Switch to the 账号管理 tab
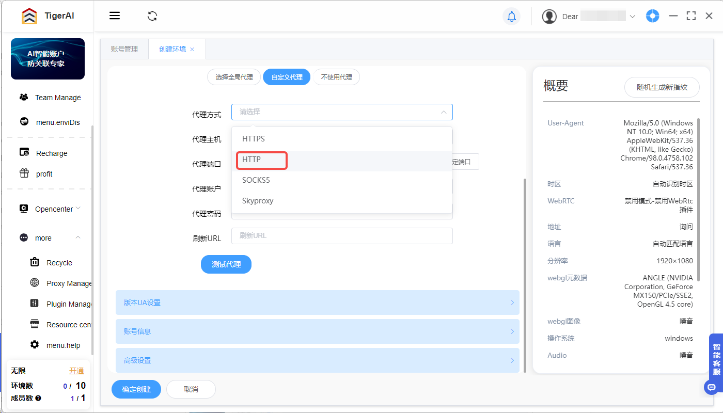The height and width of the screenshot is (413, 723). 124,49
